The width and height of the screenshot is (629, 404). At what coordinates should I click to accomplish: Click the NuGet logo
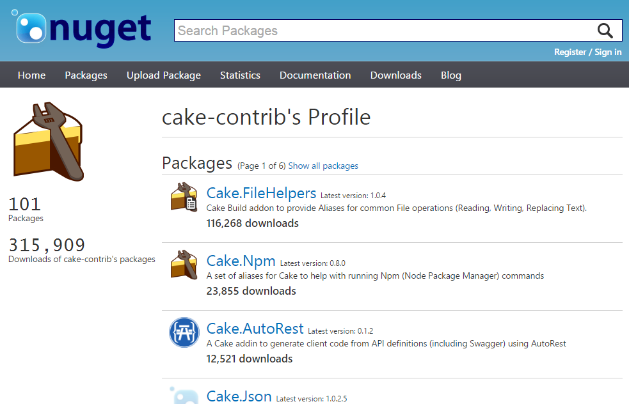coord(82,28)
